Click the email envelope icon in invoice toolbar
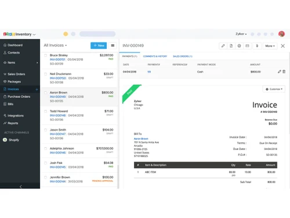Screen dimensions: 290x218 tap(247, 46)
